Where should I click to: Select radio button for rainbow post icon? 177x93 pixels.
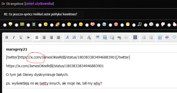(52, 25)
